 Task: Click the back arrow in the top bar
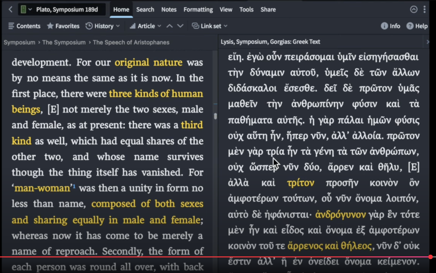pyautogui.click(x=10, y=9)
